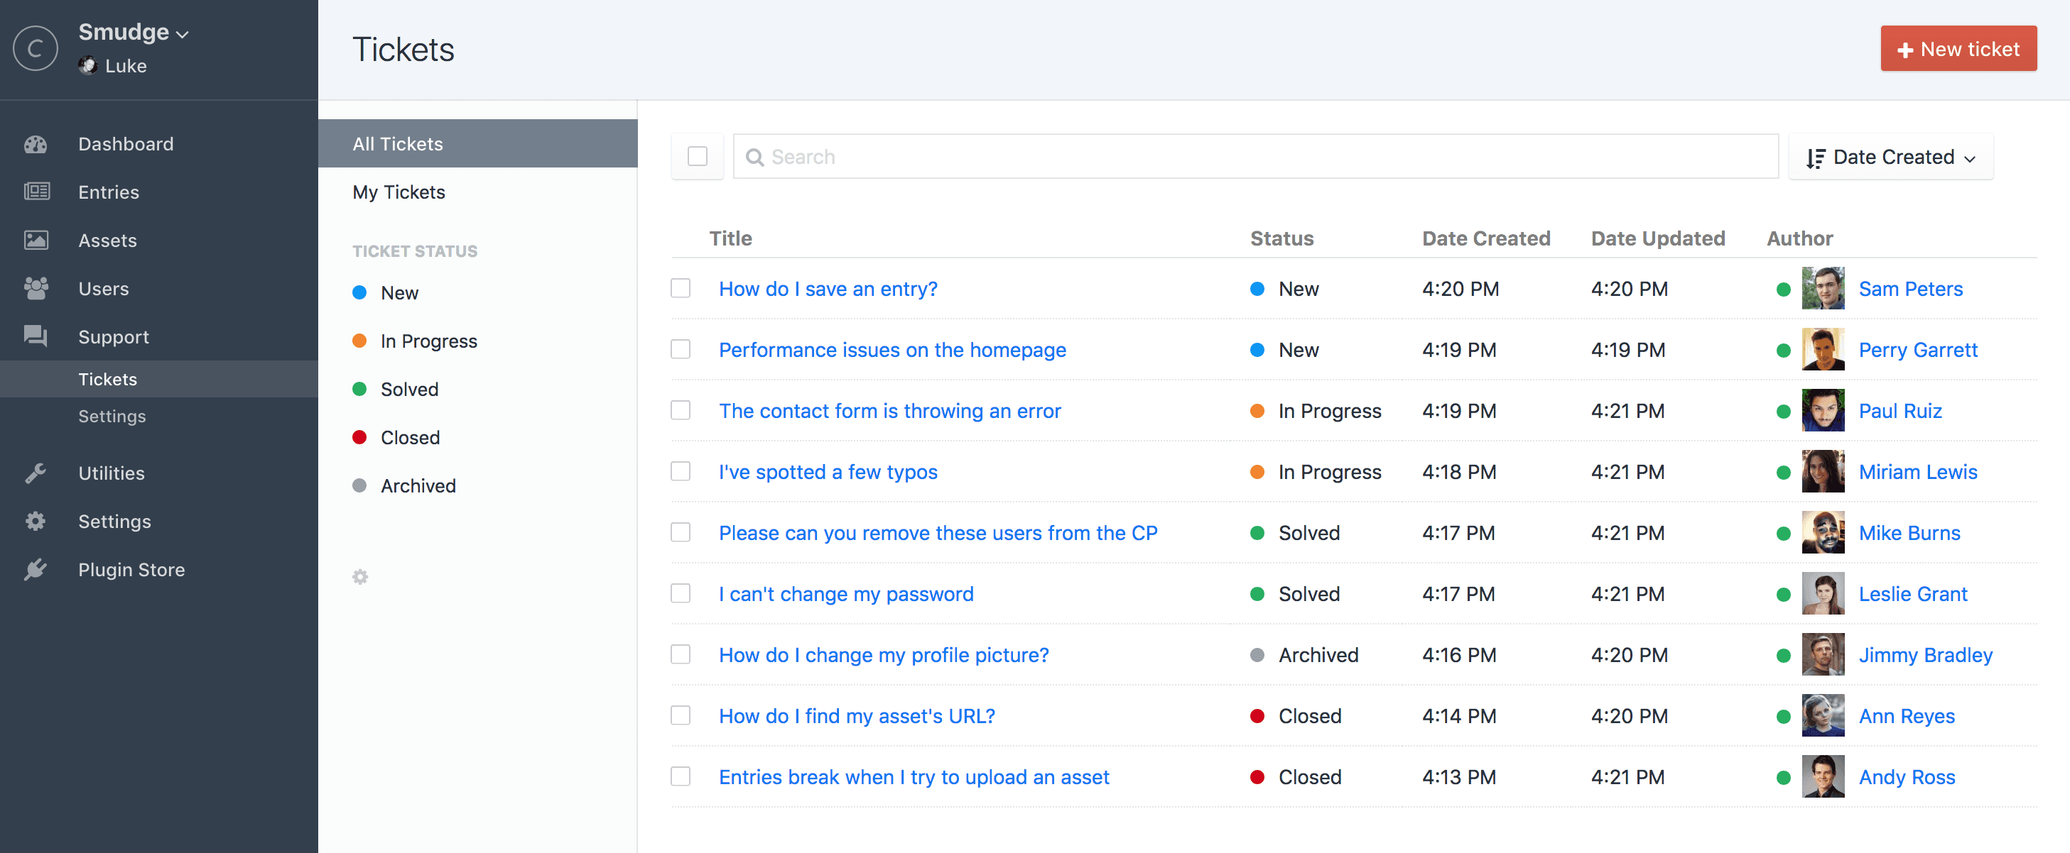The image size is (2070, 853).
Task: Open the Date Created sort dropdown
Action: pyautogui.click(x=1890, y=158)
